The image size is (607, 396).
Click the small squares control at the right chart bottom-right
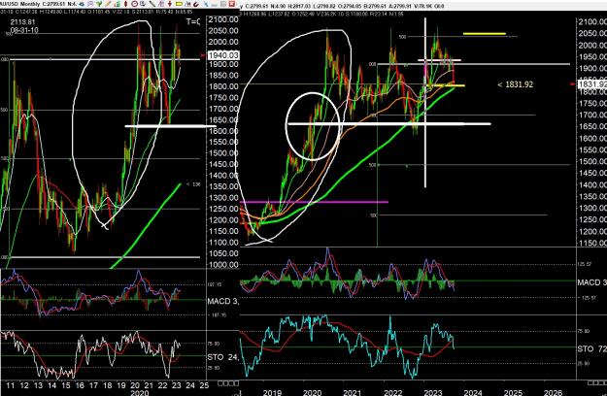597,382
